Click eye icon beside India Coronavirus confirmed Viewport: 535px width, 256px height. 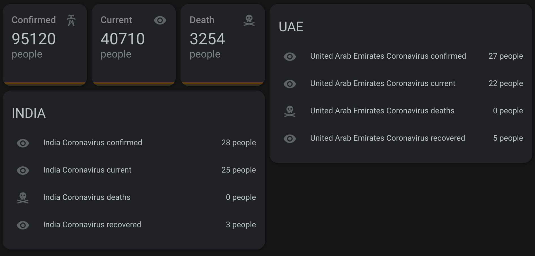[x=23, y=143]
